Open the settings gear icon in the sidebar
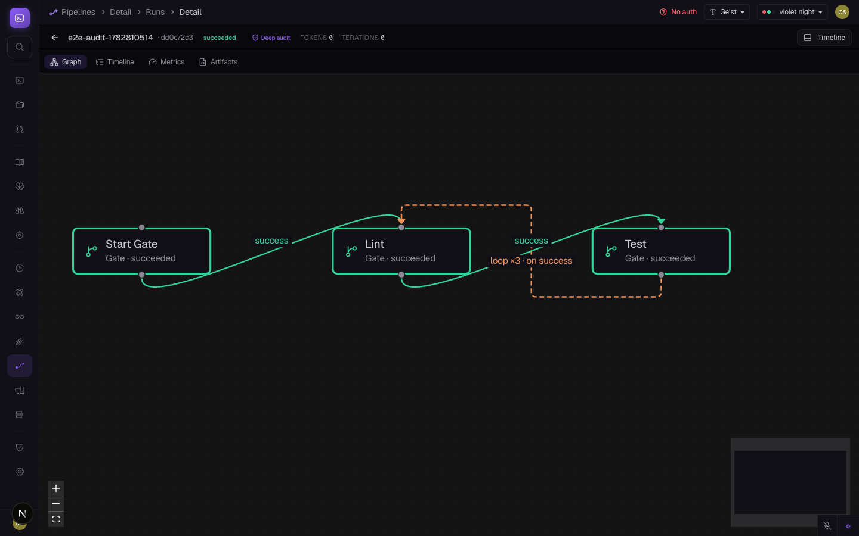The image size is (859, 536). [x=20, y=472]
